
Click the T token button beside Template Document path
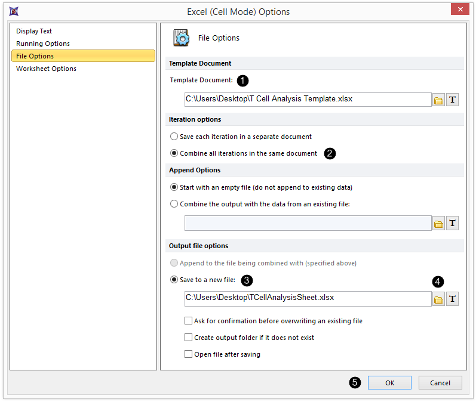(453, 100)
